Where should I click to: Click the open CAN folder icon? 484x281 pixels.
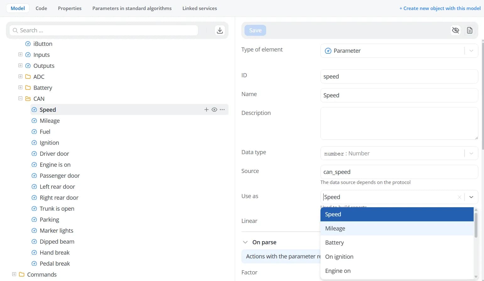(x=28, y=99)
